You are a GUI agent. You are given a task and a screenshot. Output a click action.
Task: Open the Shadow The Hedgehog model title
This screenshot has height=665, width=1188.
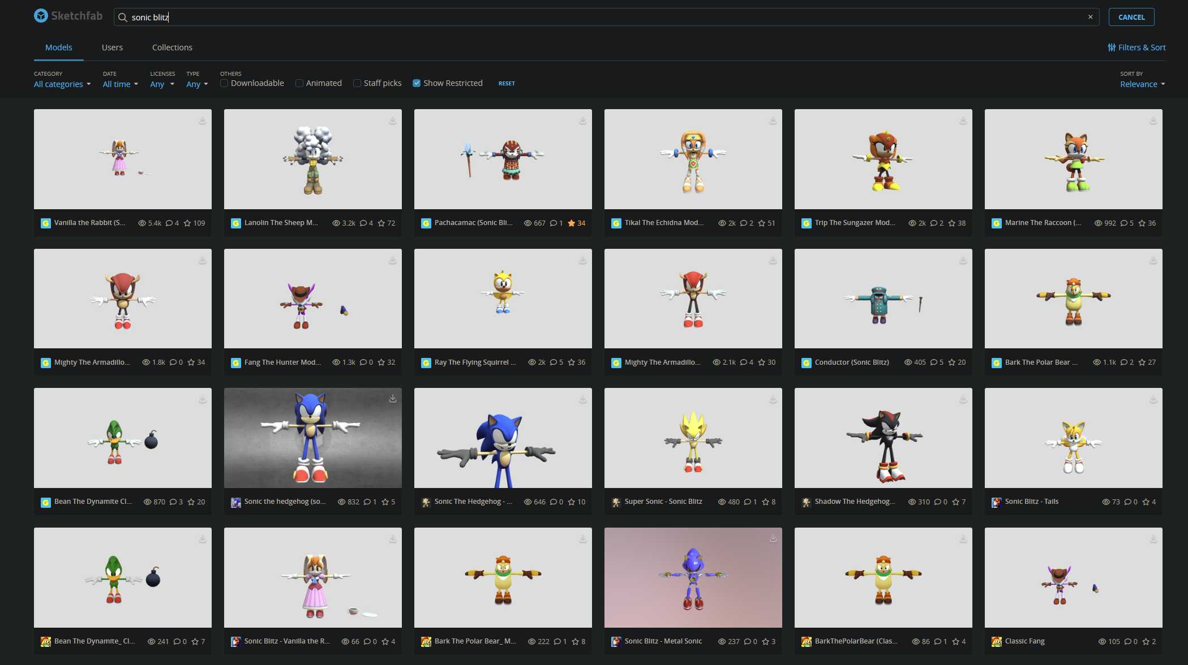point(855,502)
